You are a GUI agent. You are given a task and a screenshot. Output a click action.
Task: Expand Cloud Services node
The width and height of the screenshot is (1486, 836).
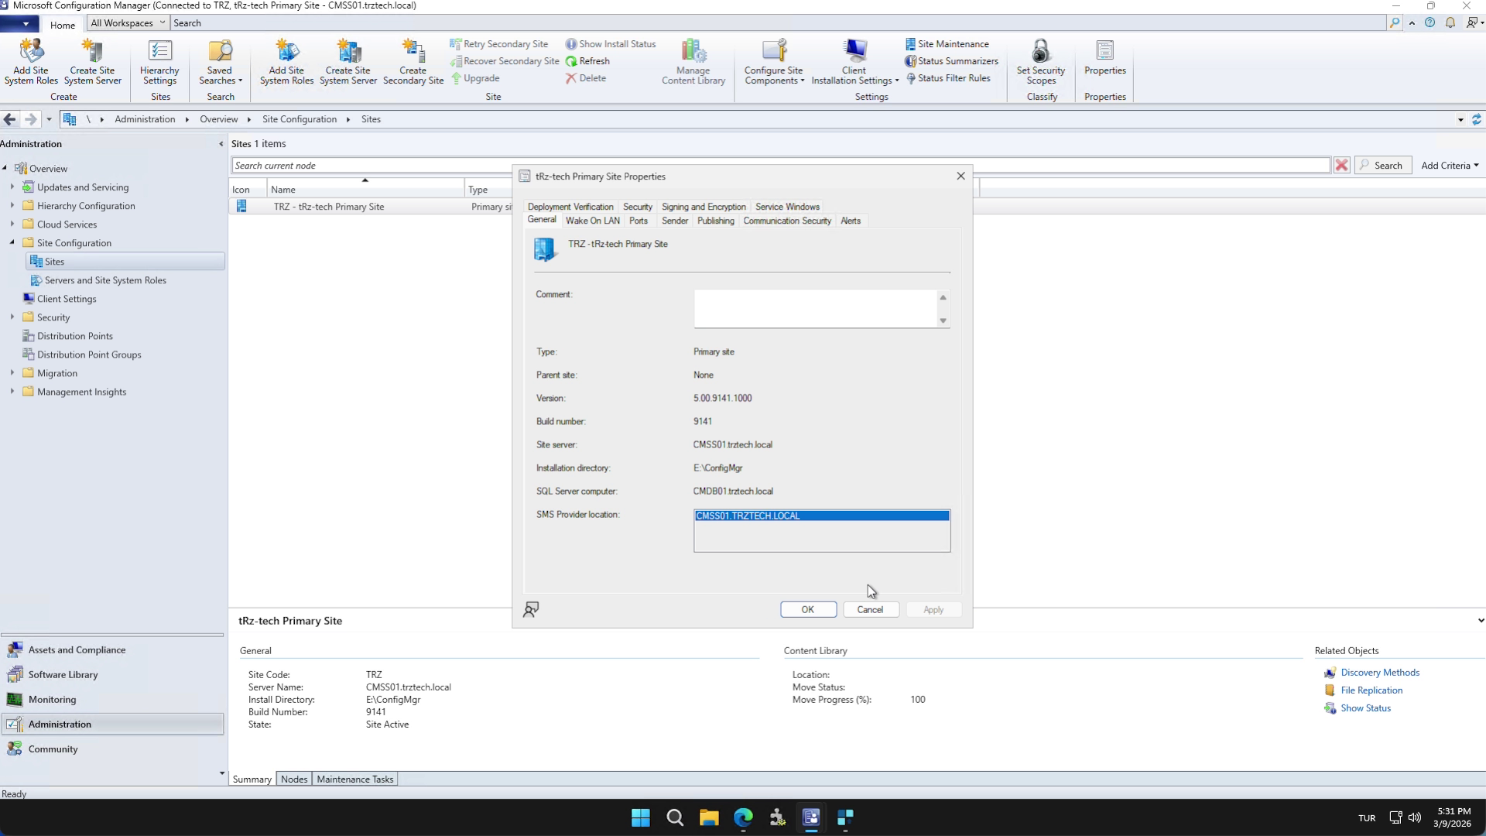click(12, 224)
